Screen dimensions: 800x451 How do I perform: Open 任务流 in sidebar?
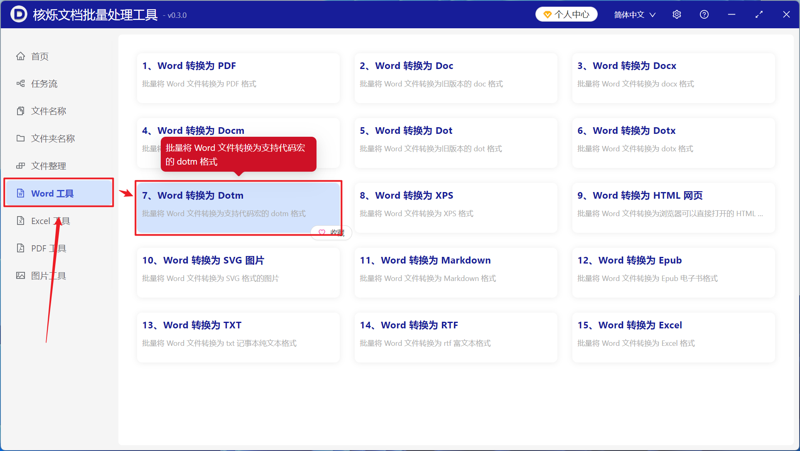(58, 84)
